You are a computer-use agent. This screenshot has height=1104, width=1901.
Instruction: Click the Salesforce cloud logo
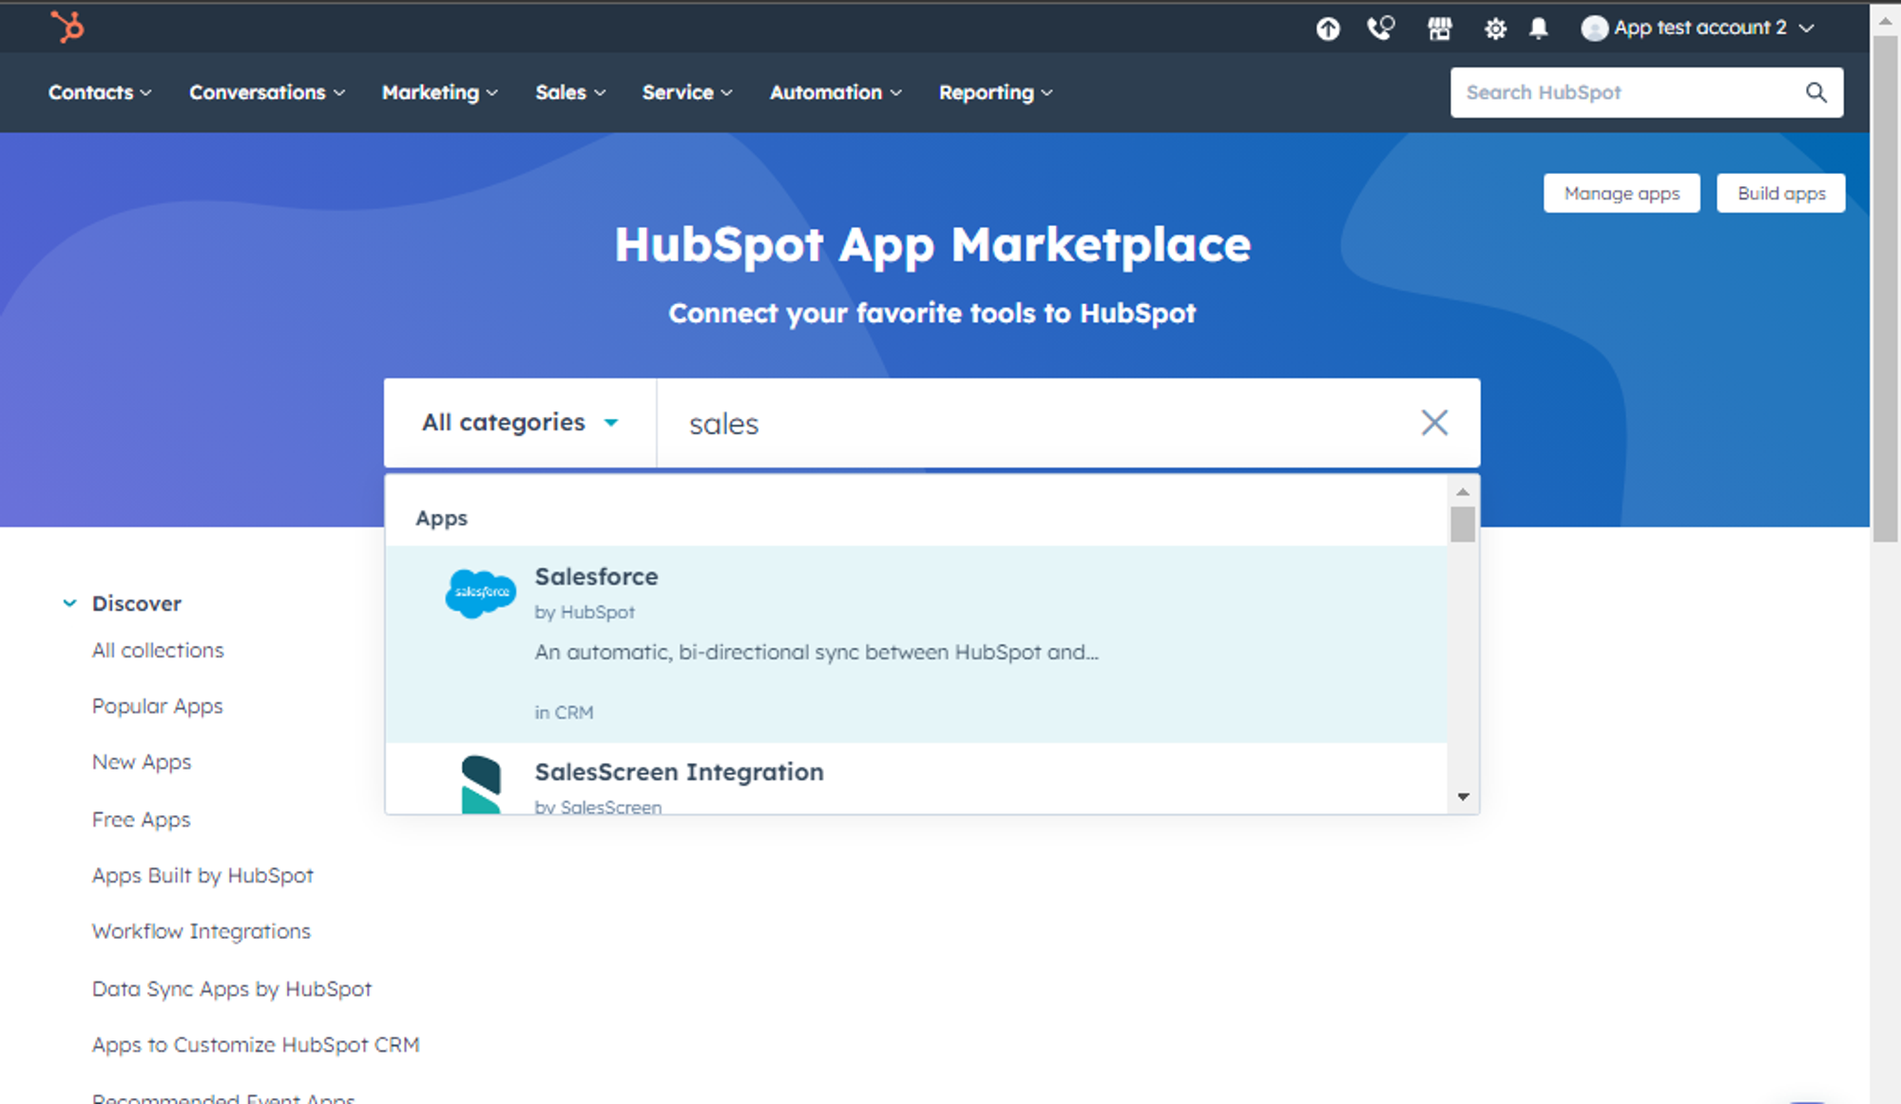pos(481,594)
